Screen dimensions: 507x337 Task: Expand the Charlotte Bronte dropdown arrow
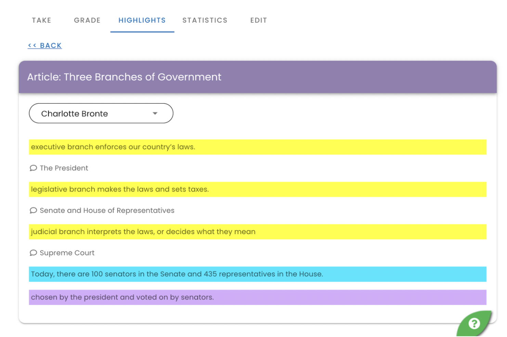[155, 113]
